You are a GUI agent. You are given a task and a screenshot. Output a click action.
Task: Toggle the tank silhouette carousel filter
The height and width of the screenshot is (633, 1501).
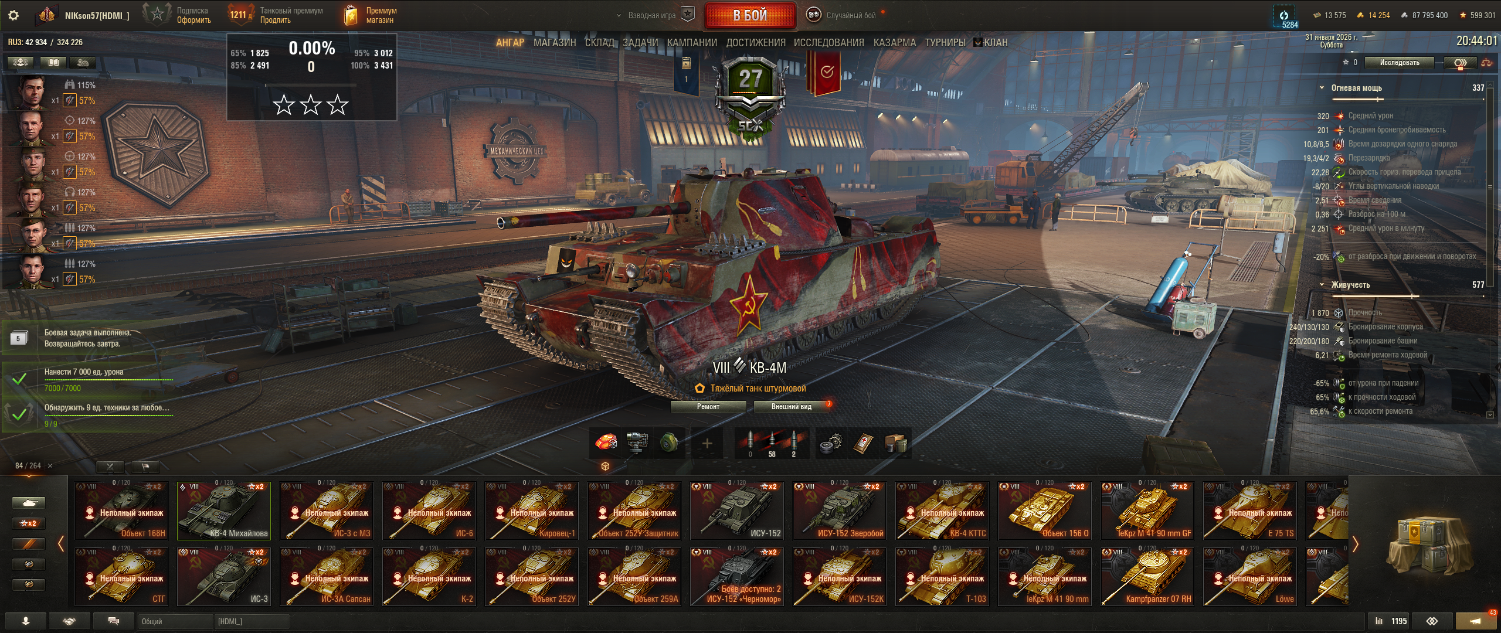[x=29, y=503]
